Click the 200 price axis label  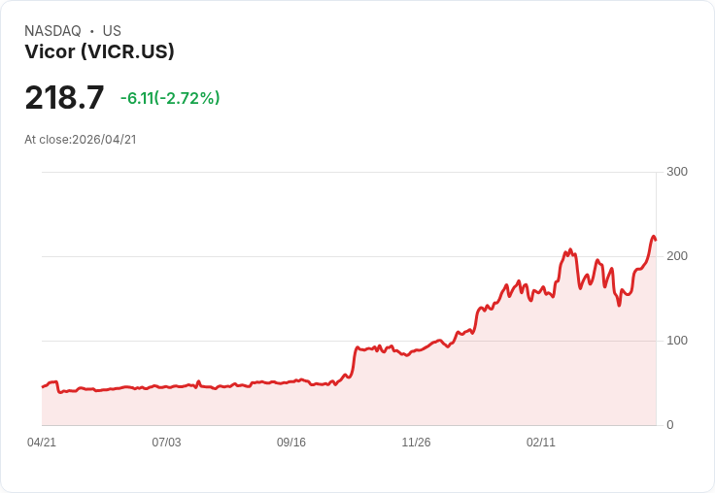(x=677, y=256)
